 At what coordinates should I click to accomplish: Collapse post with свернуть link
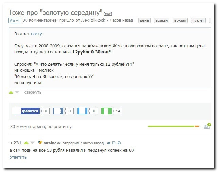coord(33,92)
